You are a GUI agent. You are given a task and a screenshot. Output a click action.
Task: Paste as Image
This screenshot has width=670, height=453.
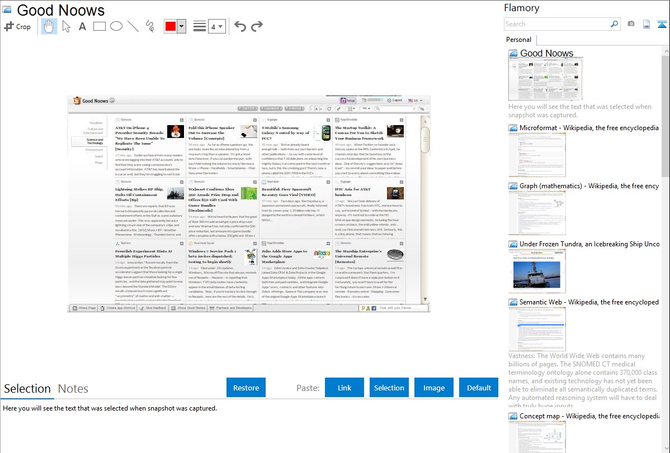click(x=433, y=388)
